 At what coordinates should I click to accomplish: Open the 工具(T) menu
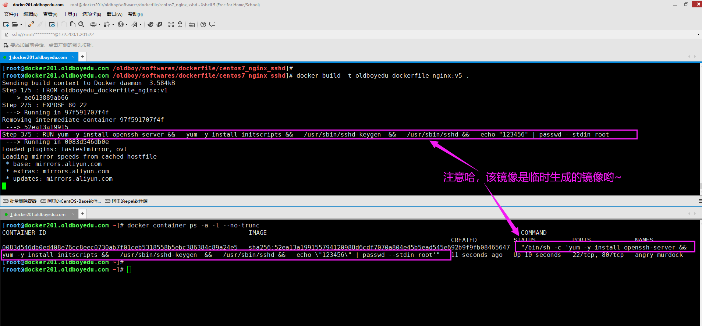(x=70, y=14)
